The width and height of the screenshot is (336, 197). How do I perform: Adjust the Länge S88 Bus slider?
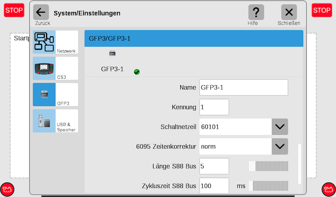268,166
